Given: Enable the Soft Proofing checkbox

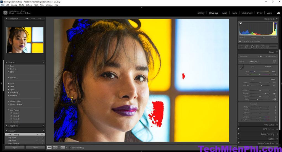Looking at the screenshot, I should [x=70, y=148].
